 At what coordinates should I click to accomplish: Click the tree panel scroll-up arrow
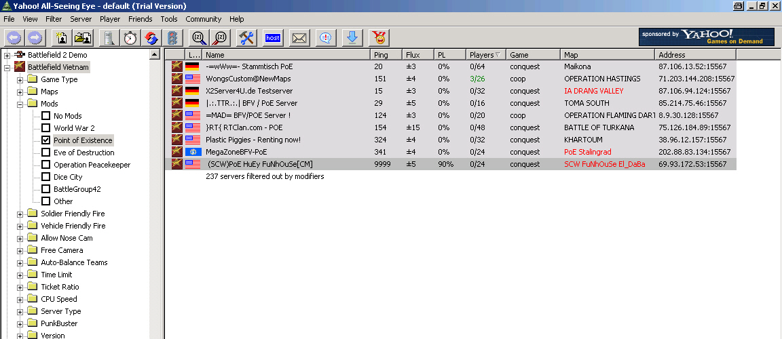[155, 54]
